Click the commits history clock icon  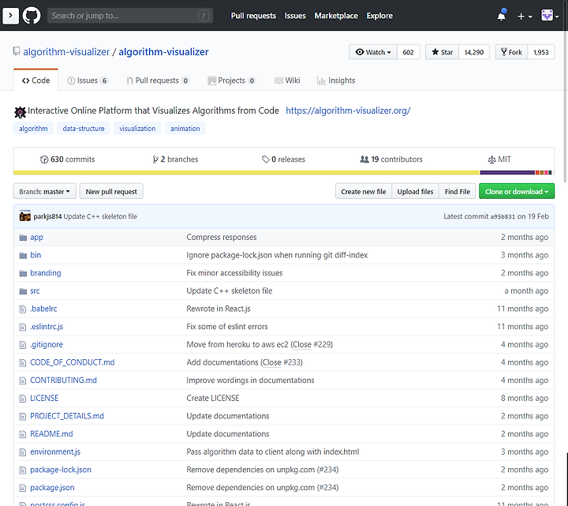[x=44, y=159]
